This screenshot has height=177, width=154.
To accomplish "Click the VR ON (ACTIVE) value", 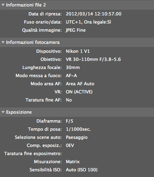I will point(79,92).
